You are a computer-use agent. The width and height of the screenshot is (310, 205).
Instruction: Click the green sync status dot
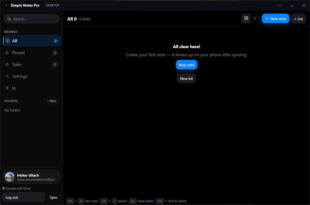[x=4, y=188]
